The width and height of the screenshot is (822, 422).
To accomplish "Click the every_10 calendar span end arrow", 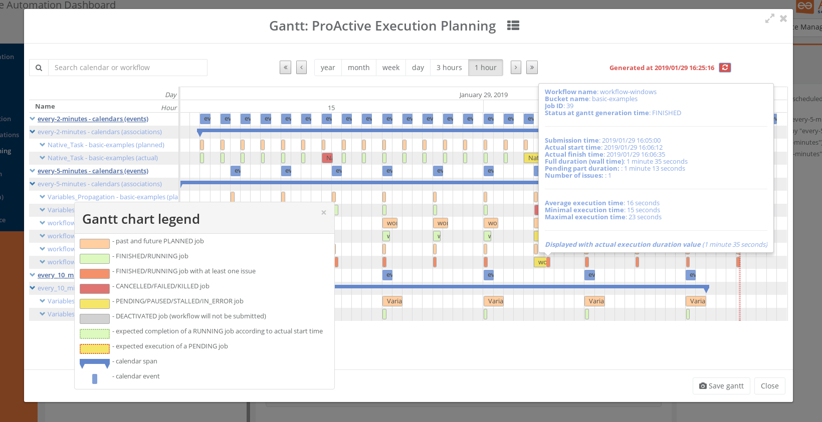I will (706, 289).
